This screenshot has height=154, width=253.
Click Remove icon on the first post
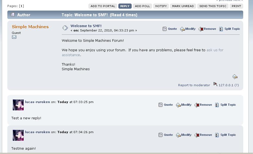(x=201, y=29)
